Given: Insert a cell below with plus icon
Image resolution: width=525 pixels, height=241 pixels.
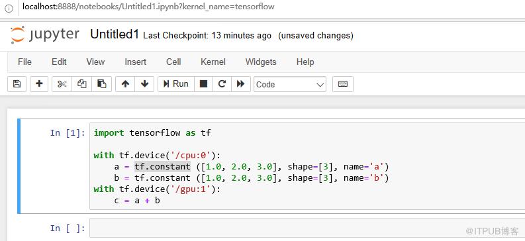Looking at the screenshot, I should point(39,84).
